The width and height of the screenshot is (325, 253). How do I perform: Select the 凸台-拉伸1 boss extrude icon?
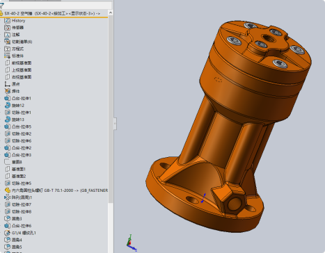point(8,98)
